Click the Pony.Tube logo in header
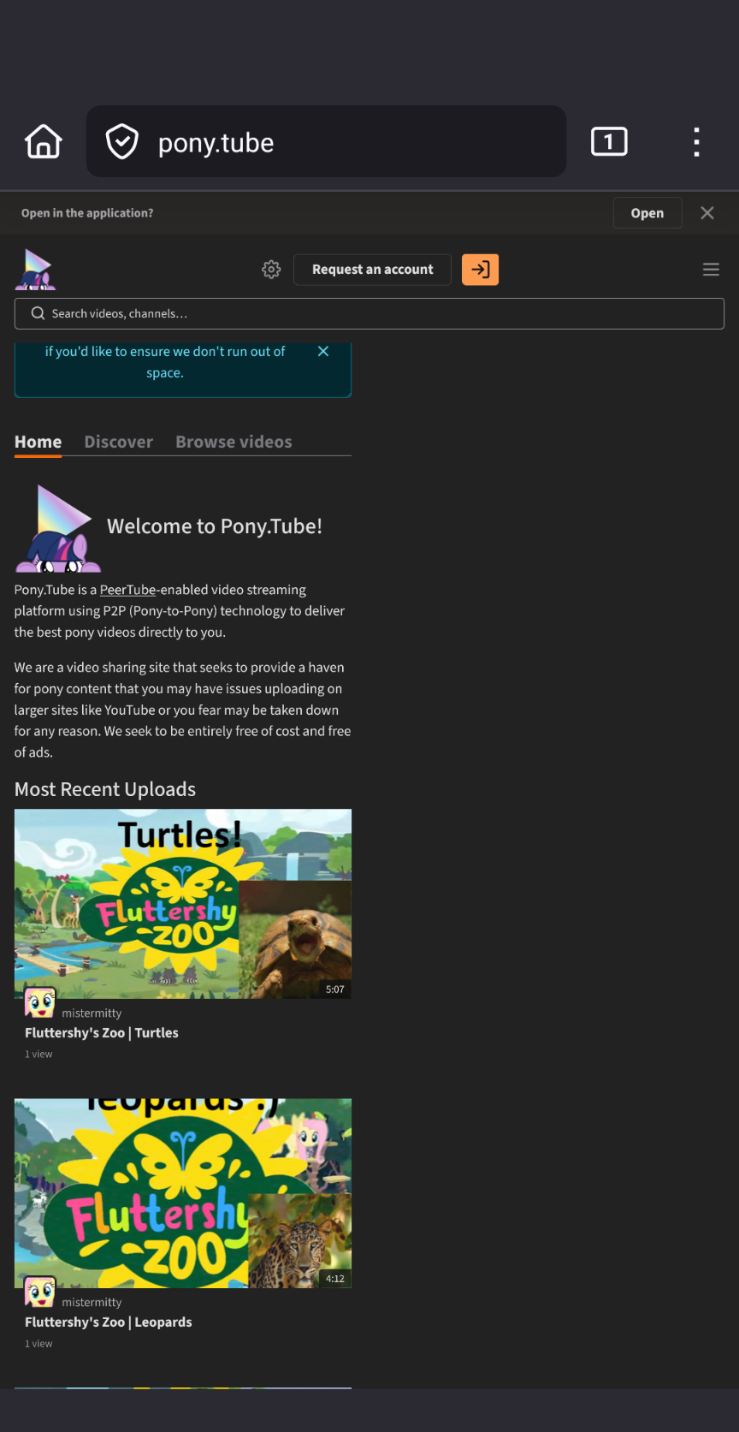 [36, 270]
